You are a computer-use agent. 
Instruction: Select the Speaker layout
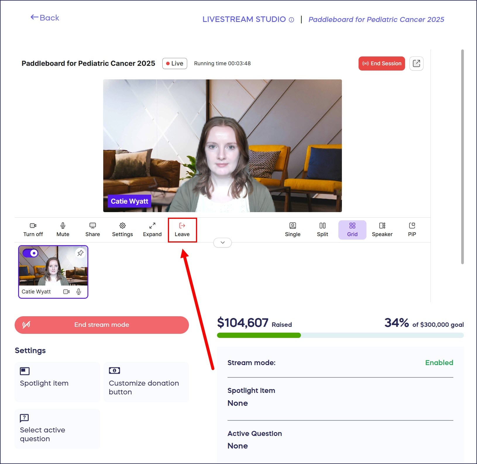[382, 230]
